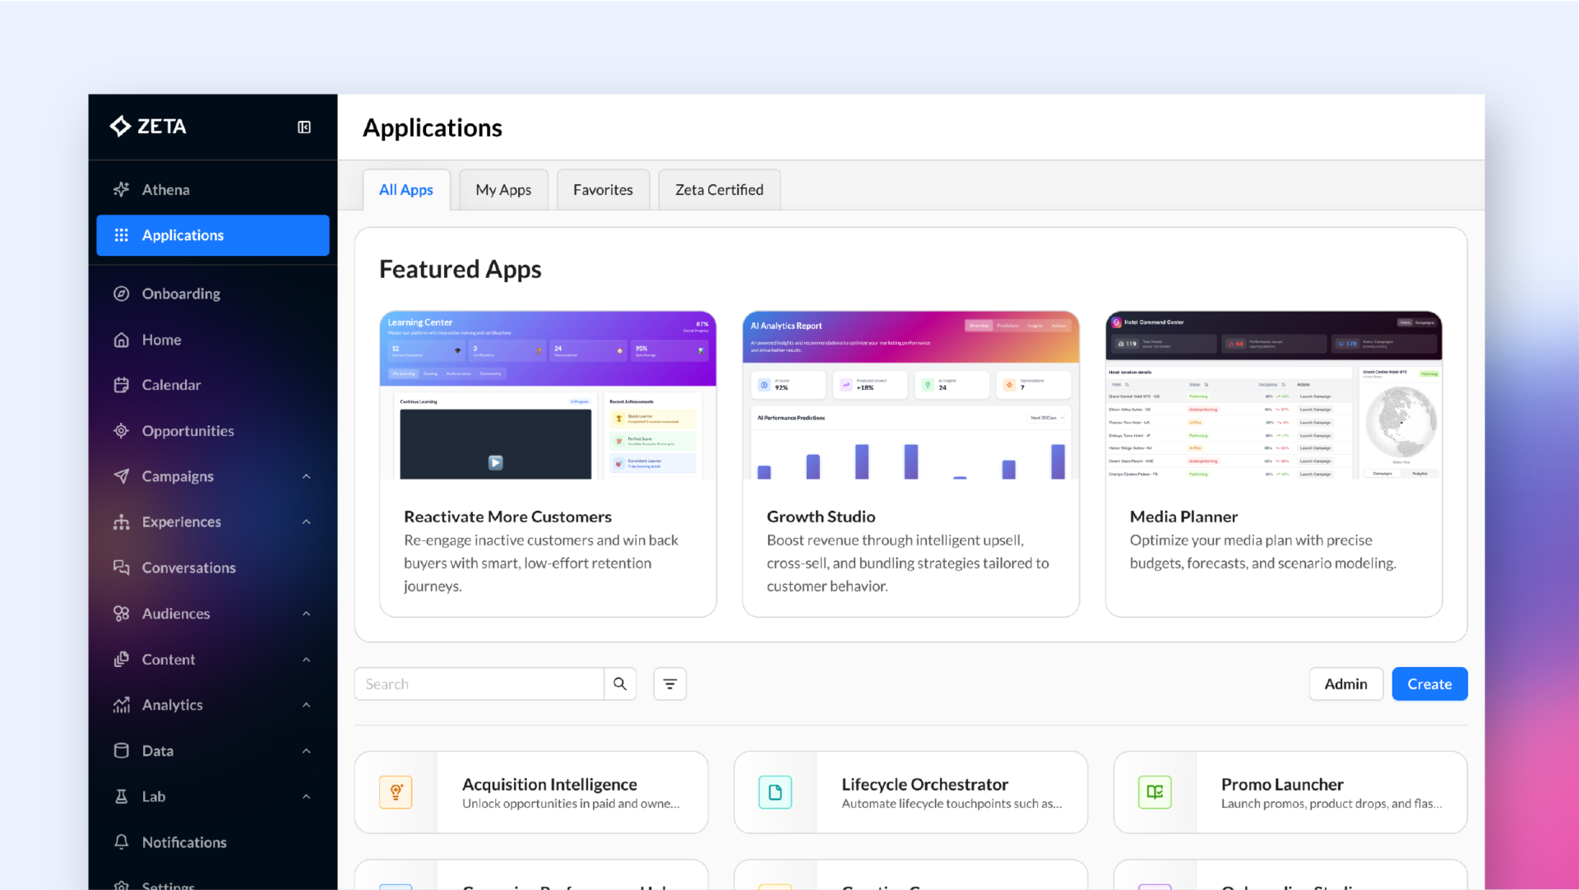Select the Calendar icon in the sidebar
Screen dimensions: 1579x890
(x=121, y=384)
